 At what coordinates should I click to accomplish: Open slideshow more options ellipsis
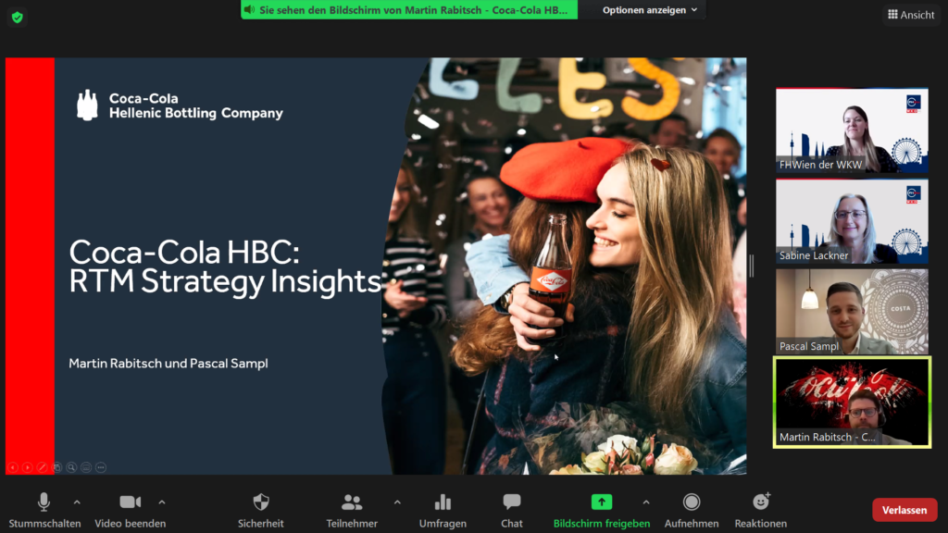(x=101, y=467)
